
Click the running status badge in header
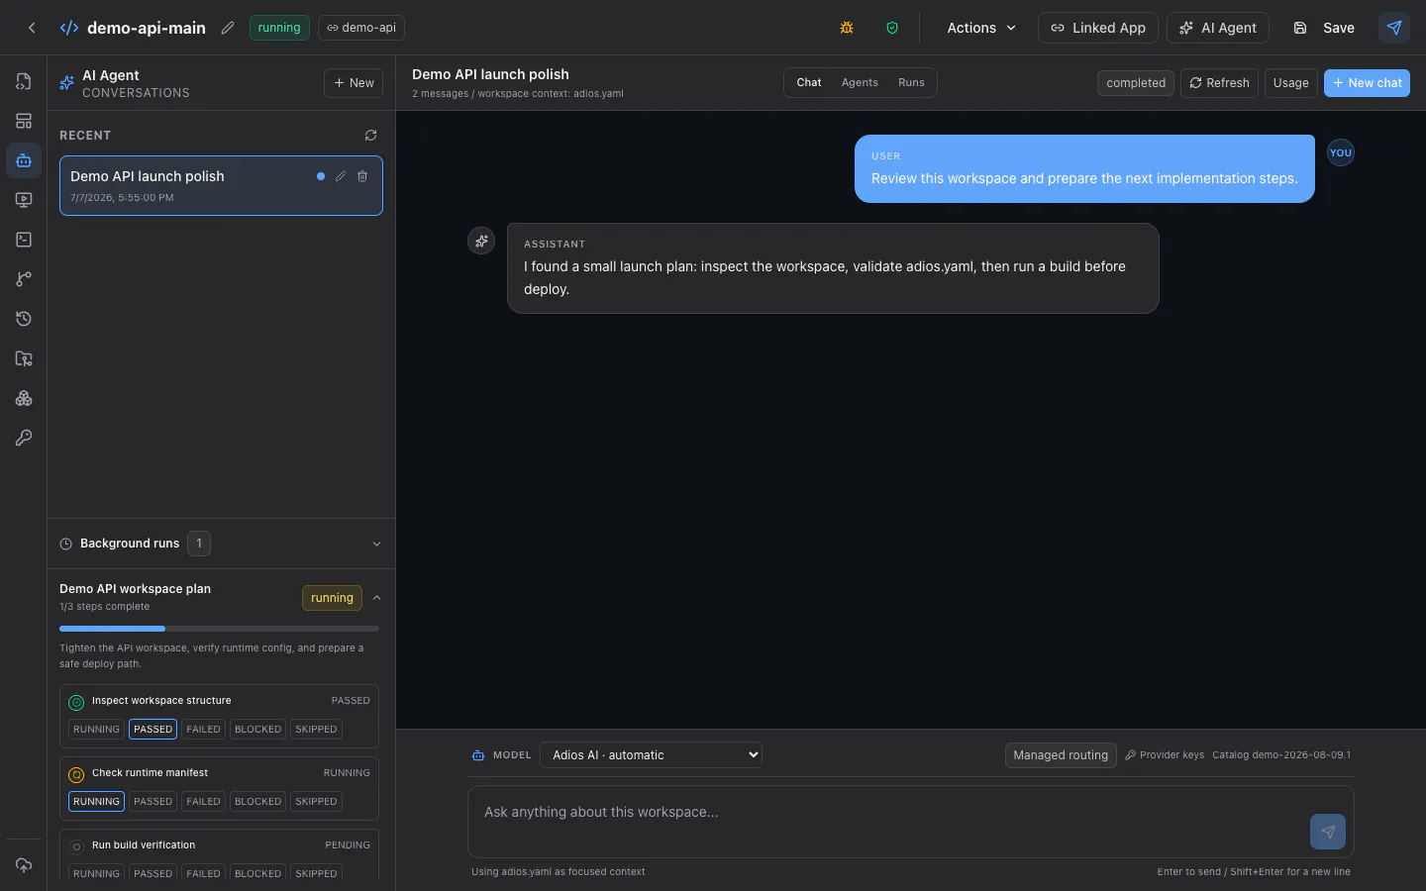pos(279,28)
